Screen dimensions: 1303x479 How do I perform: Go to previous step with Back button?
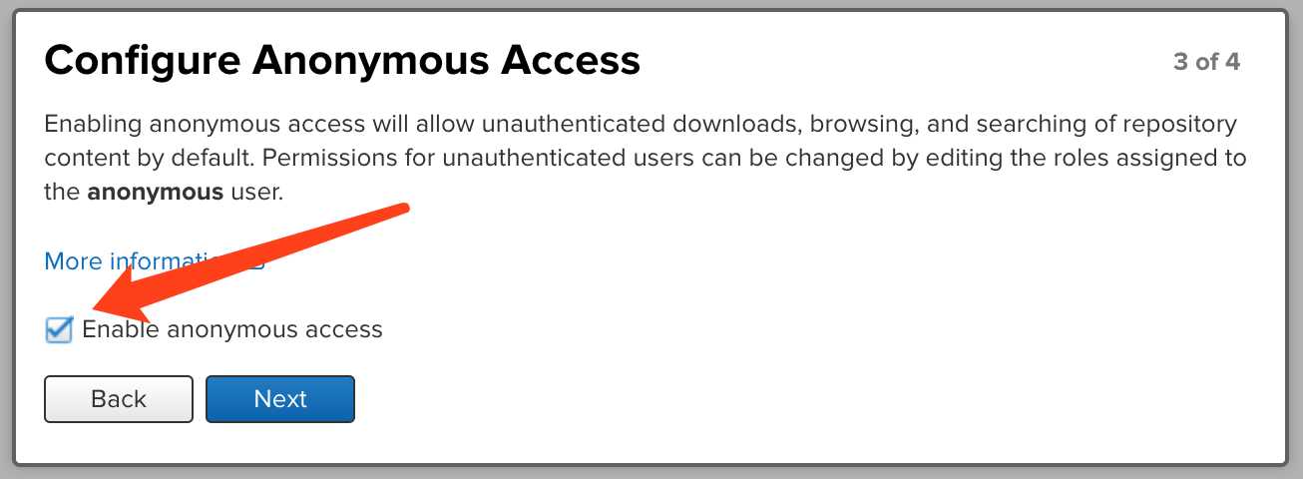pos(119,399)
